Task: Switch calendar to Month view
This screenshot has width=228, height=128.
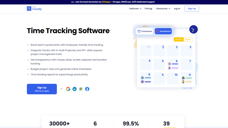Action: coord(179,39)
